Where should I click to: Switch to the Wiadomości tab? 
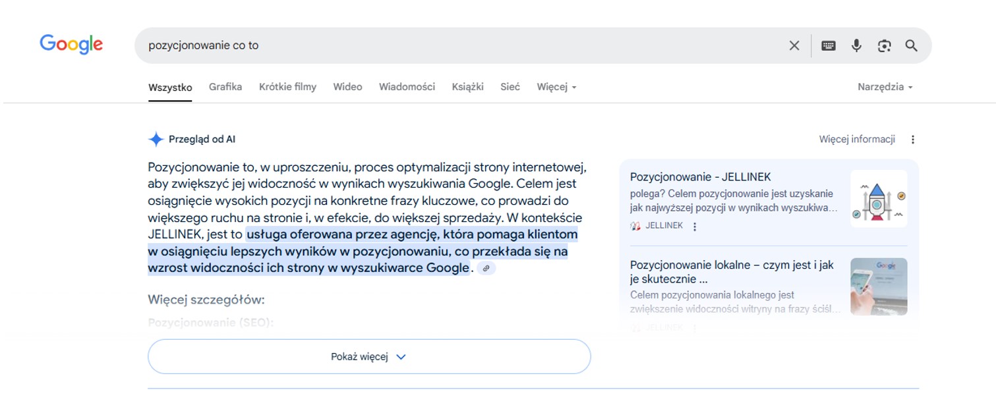407,87
